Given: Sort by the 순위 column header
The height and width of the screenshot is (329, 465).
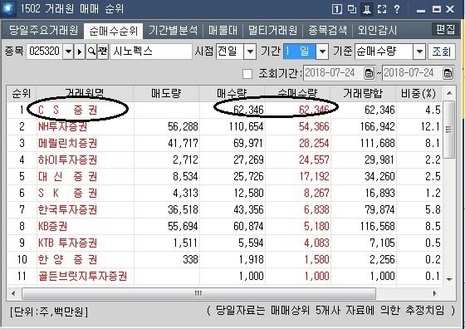Looking at the screenshot, I should tap(21, 94).
